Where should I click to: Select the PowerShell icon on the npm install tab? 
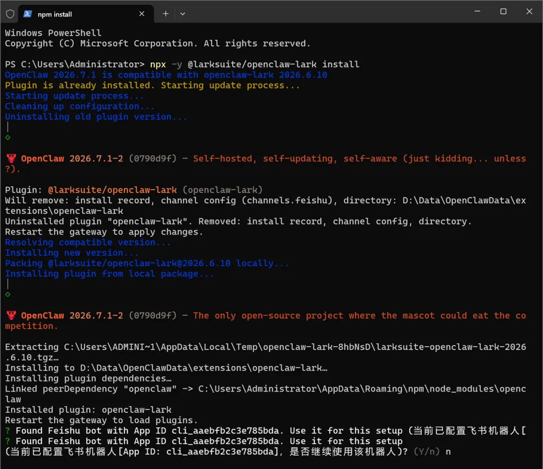click(28, 14)
